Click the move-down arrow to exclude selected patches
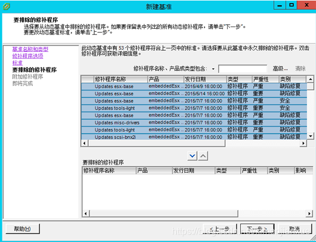Image resolution: width=316 pixels, height=242 pixels. [192, 156]
